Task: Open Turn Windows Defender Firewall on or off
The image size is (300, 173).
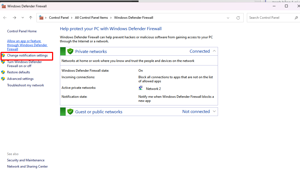Action: 24,64
